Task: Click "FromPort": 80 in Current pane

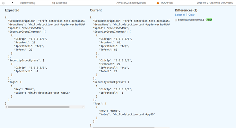Action: 110,42
